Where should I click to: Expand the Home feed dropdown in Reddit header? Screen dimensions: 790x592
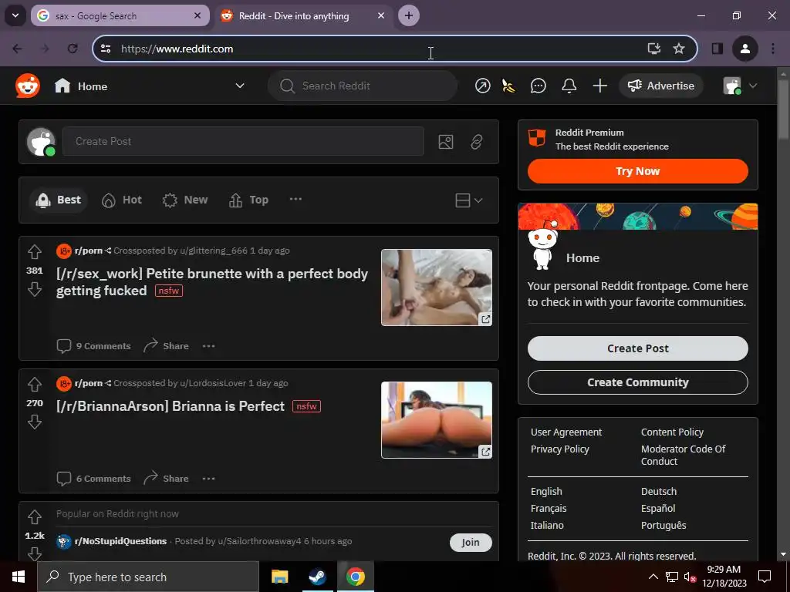240,86
